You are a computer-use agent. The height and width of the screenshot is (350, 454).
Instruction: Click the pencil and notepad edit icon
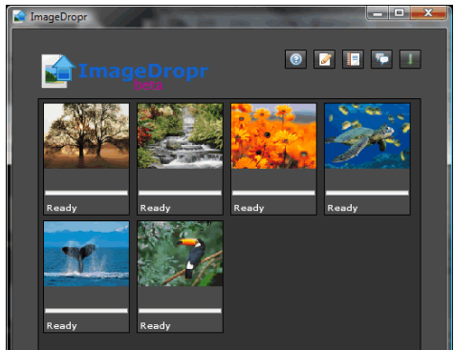tap(324, 59)
